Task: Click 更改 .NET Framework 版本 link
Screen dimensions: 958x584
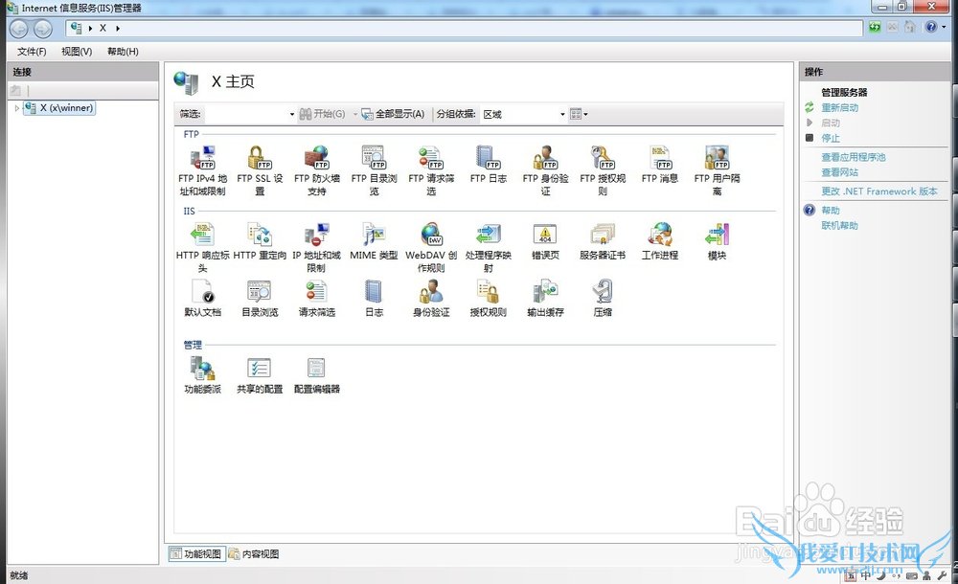Action: tap(879, 191)
